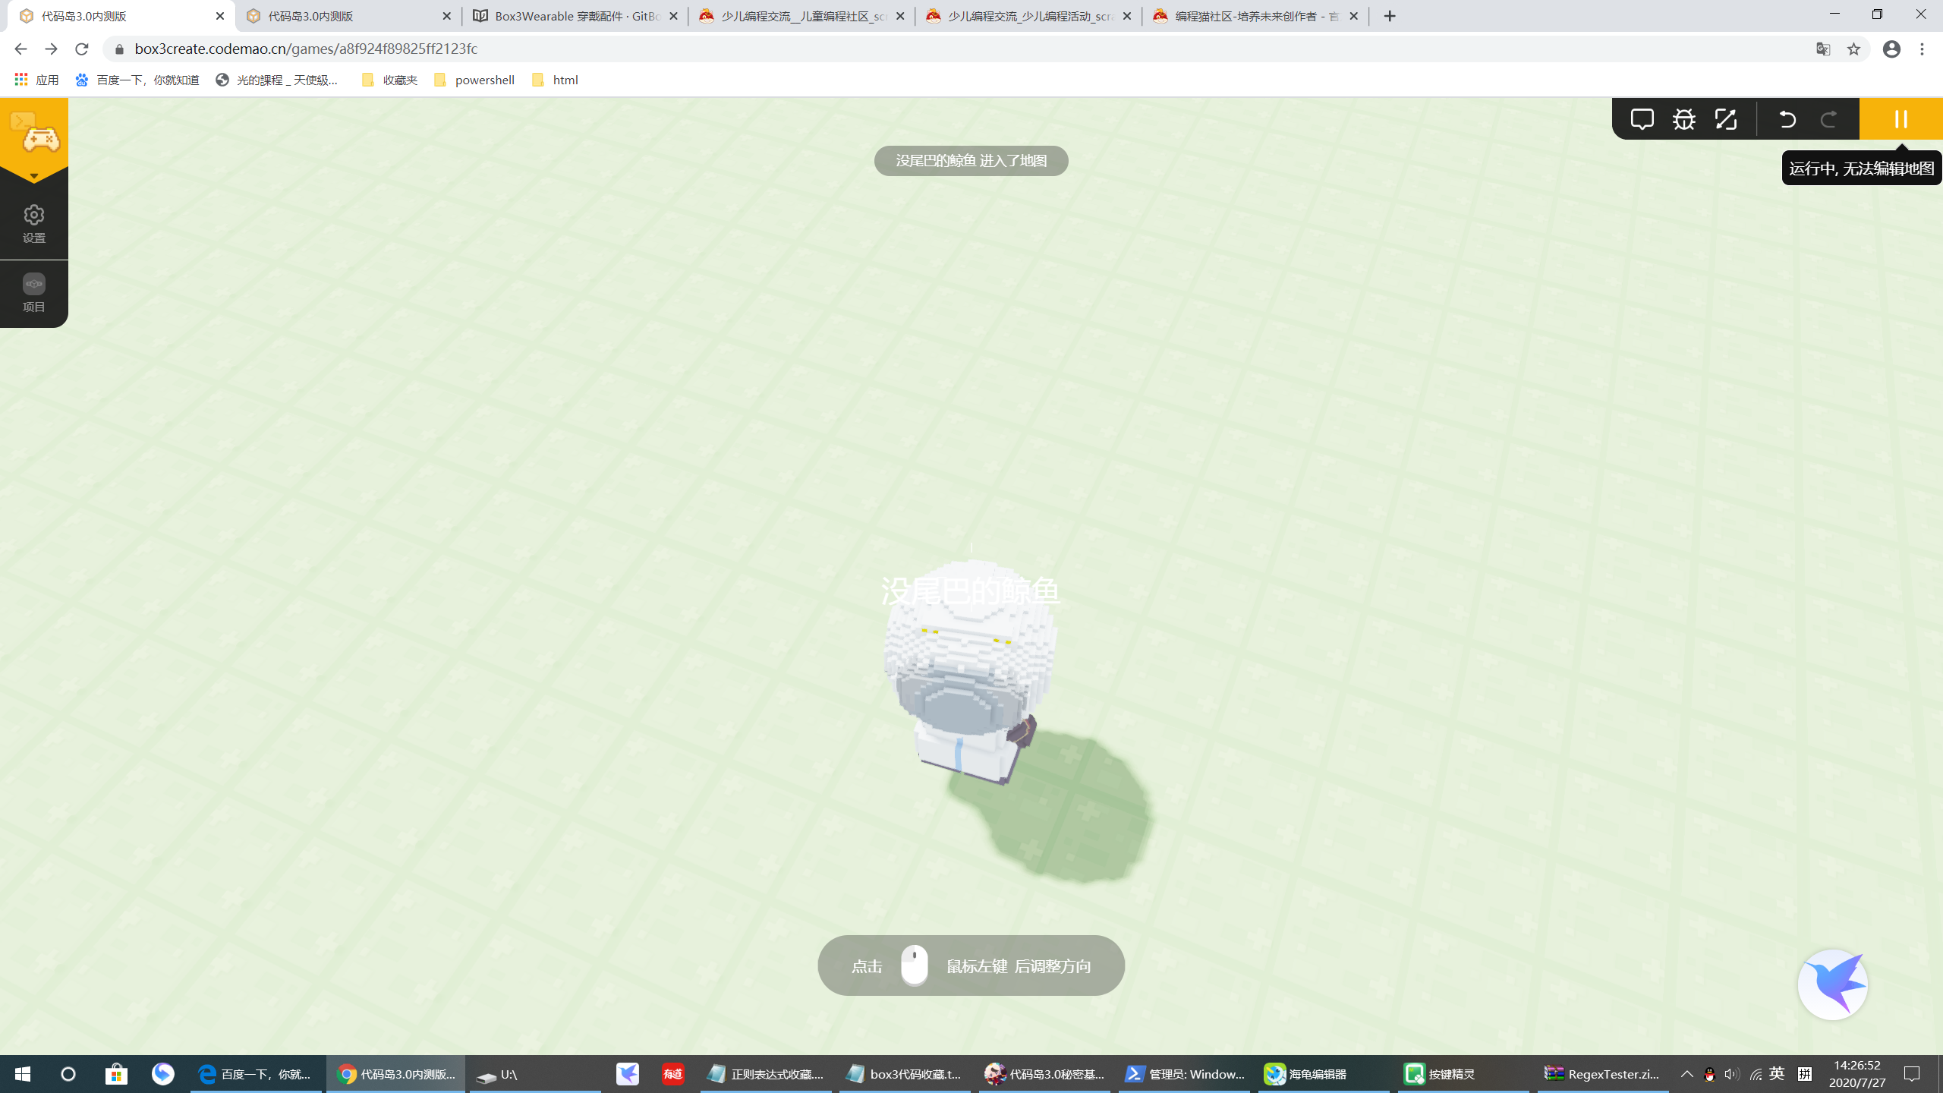The image size is (1943, 1093).
Task: Open the Windows Start menu
Action: 23,1074
